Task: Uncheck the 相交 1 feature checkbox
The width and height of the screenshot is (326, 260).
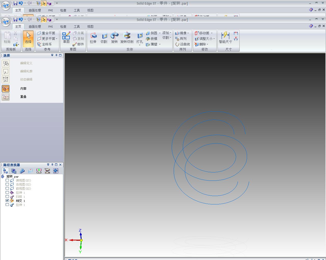Action: (x=7, y=201)
